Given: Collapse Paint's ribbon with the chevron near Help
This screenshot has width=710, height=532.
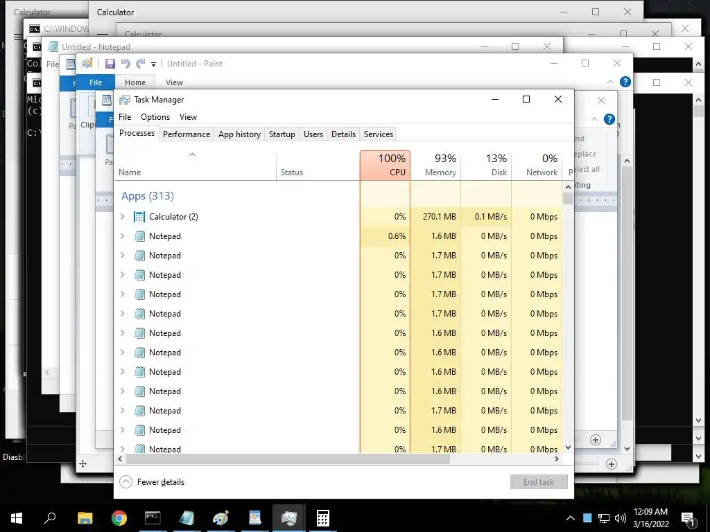Looking at the screenshot, I should [x=610, y=82].
